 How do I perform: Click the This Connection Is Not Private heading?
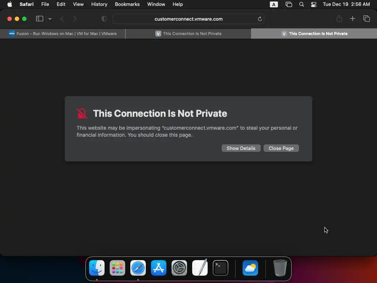coord(160,113)
